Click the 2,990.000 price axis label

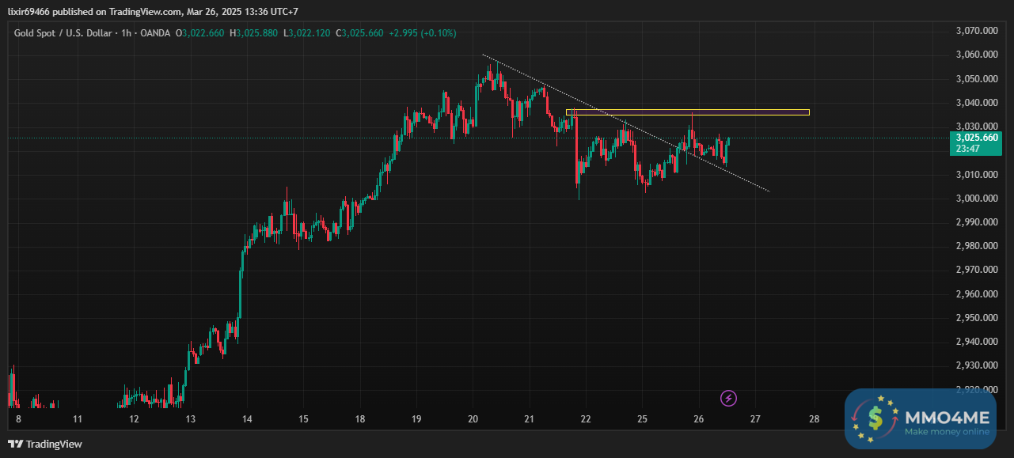(976, 222)
